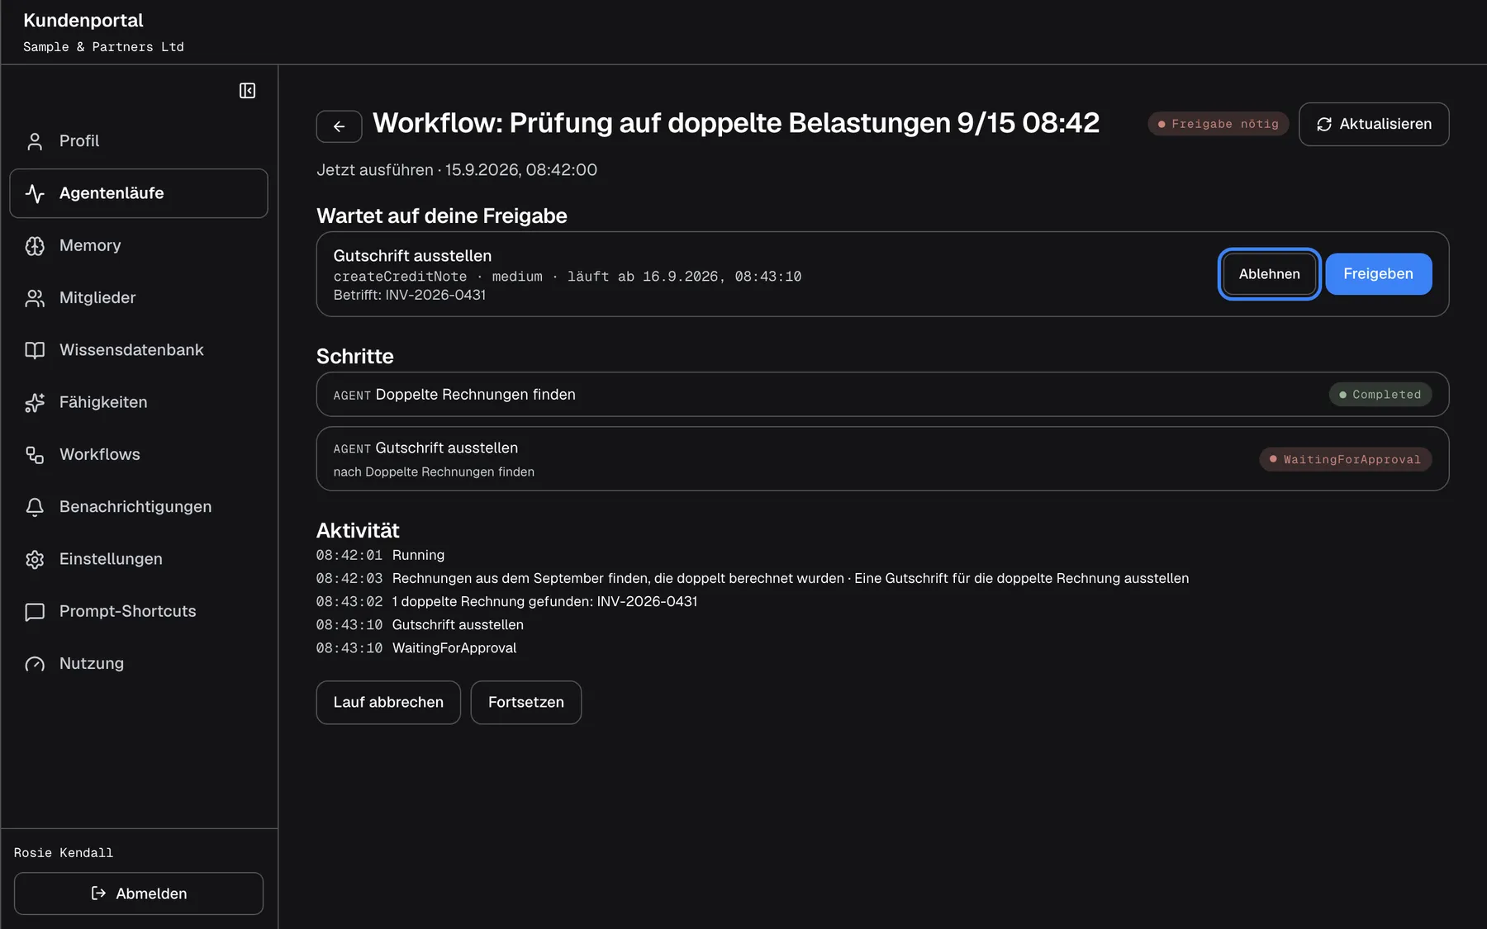Click the WaitingForApproval step badge
The image size is (1487, 929).
[x=1345, y=459]
